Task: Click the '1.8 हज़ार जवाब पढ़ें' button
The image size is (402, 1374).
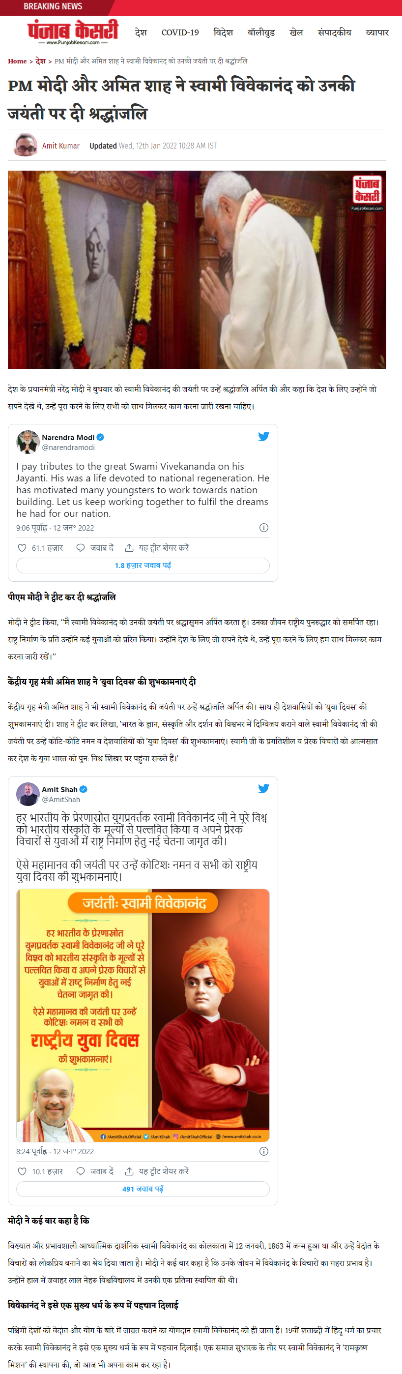Action: click(143, 566)
